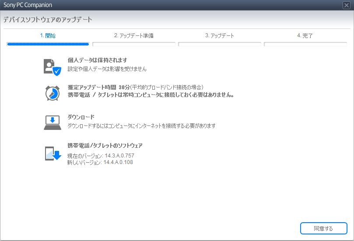The image size is (354, 241).
Task: Close the Sony PC Companion window
Action: point(346,5)
